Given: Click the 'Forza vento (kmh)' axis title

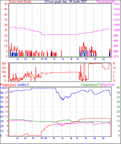Looking at the screenshot, I should [20, 2].
